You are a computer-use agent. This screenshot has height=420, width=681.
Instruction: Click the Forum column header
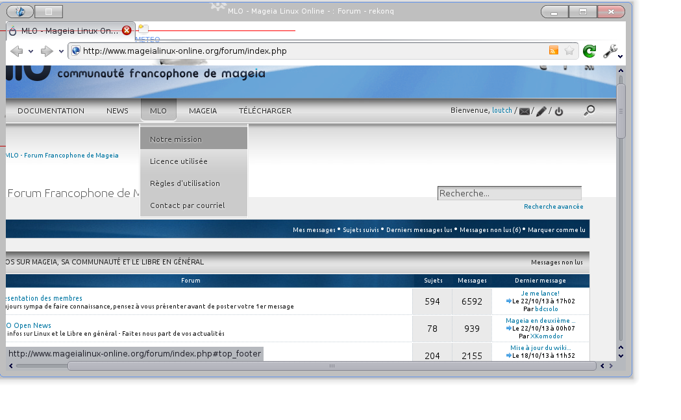coord(191,281)
